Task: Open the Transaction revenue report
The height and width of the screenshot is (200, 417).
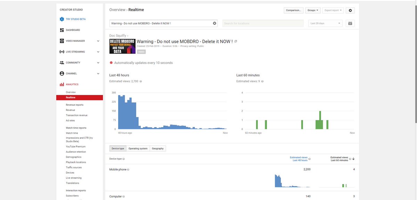Action: point(77,115)
